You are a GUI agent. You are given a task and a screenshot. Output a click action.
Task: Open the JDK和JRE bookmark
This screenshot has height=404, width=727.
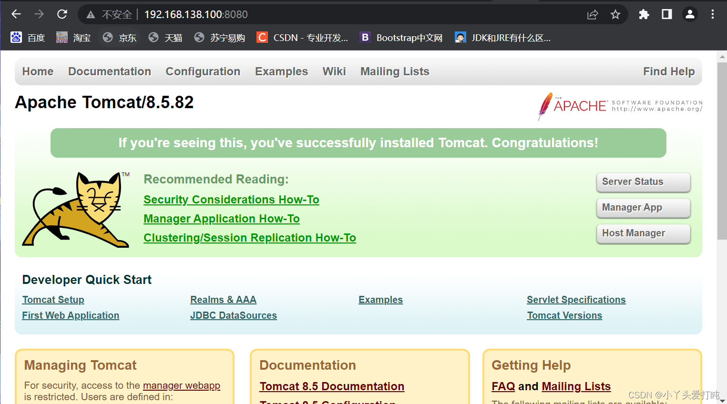(503, 38)
